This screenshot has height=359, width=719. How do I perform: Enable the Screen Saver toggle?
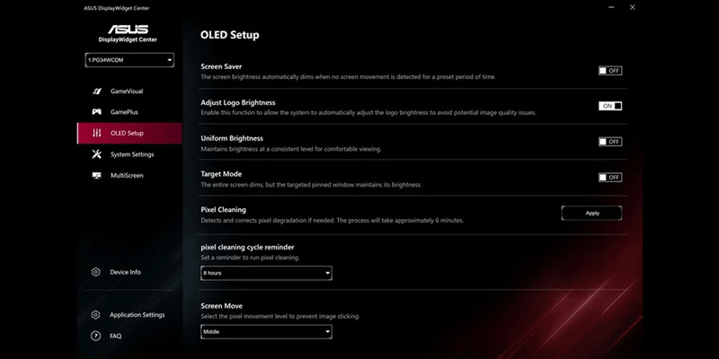coord(609,70)
